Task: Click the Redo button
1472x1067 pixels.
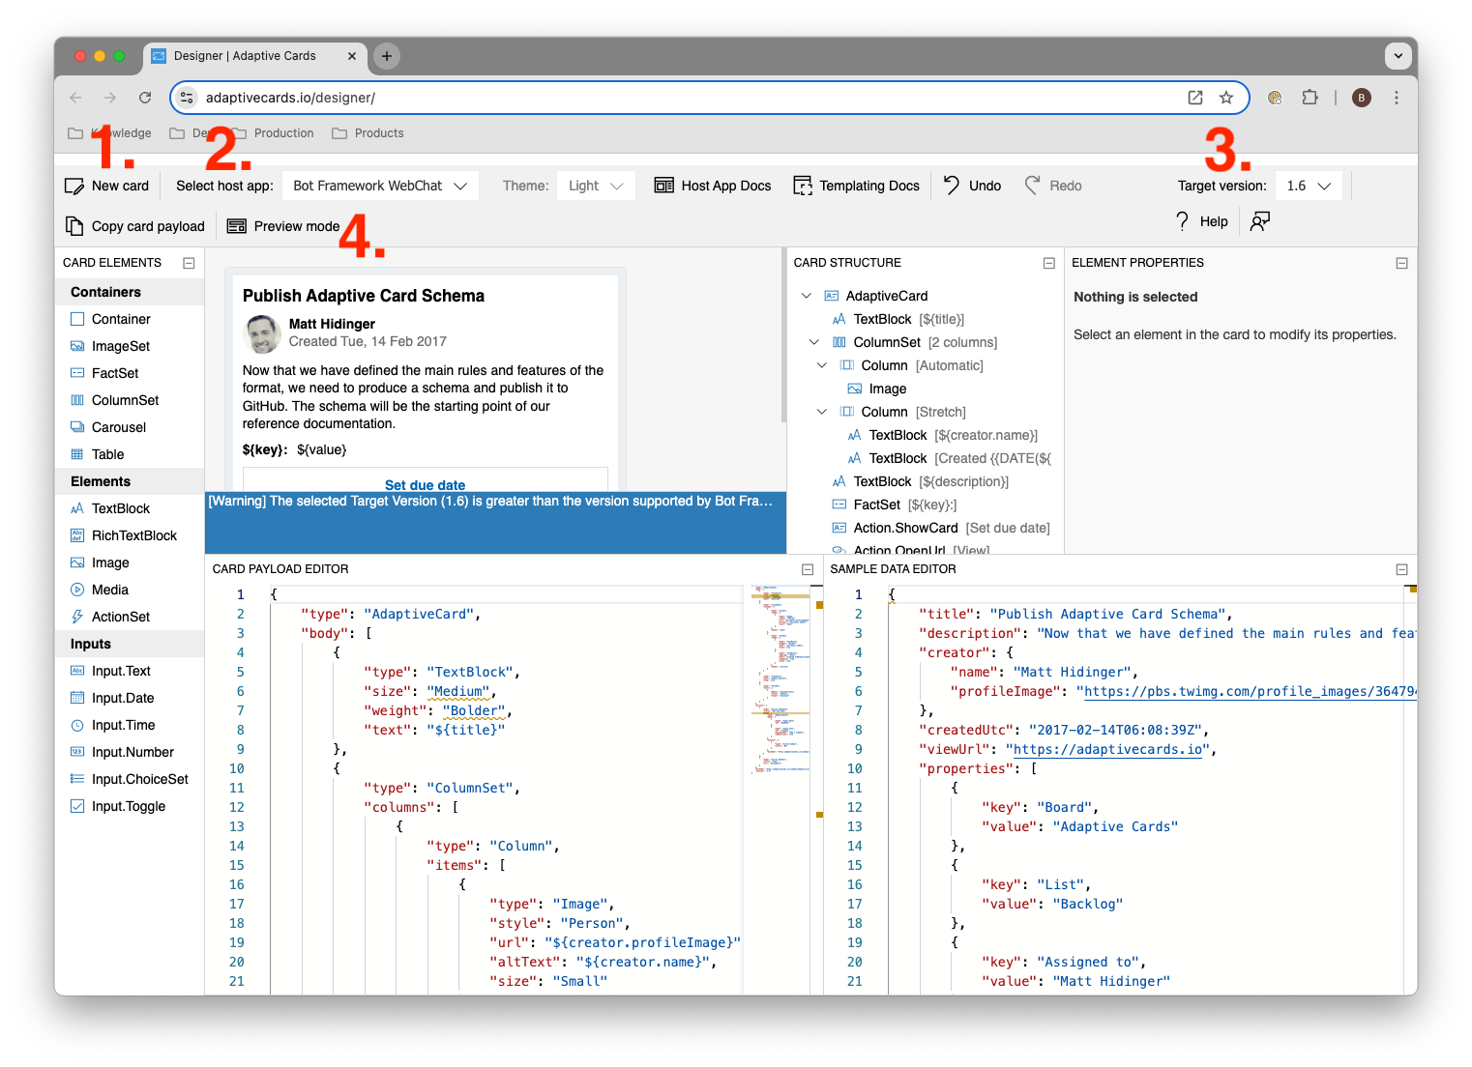Action: click(x=1053, y=186)
